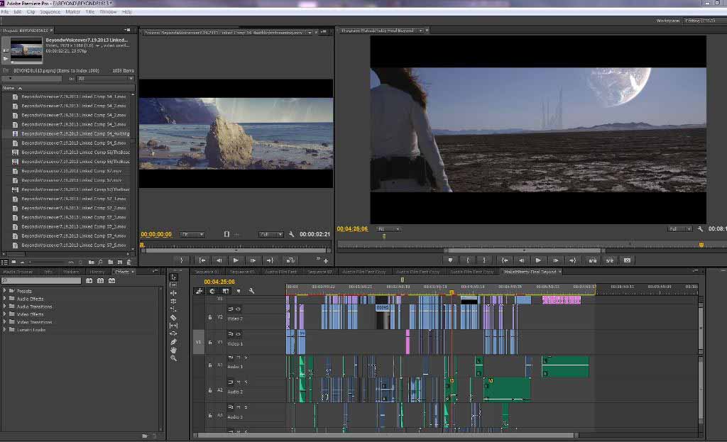
Task: Open Program monitor resolution Full dropdown
Action: click(x=679, y=229)
